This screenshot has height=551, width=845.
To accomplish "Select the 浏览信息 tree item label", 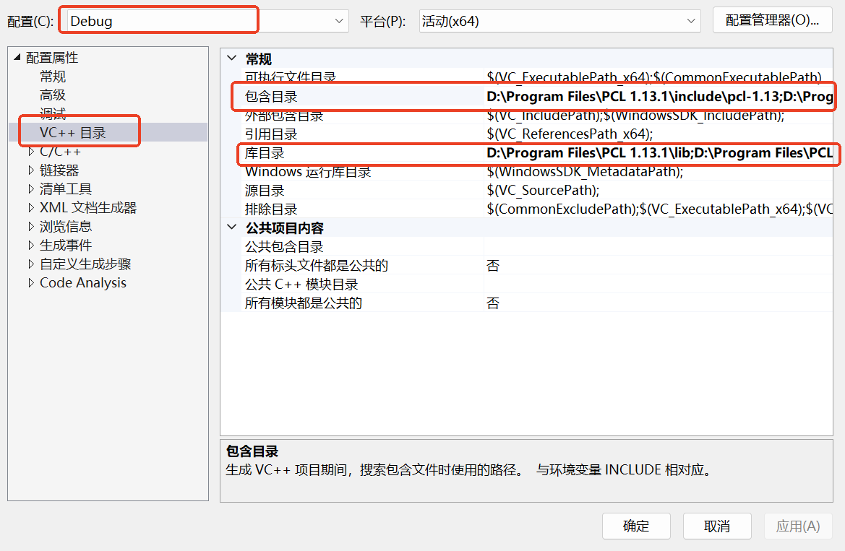I will point(66,227).
